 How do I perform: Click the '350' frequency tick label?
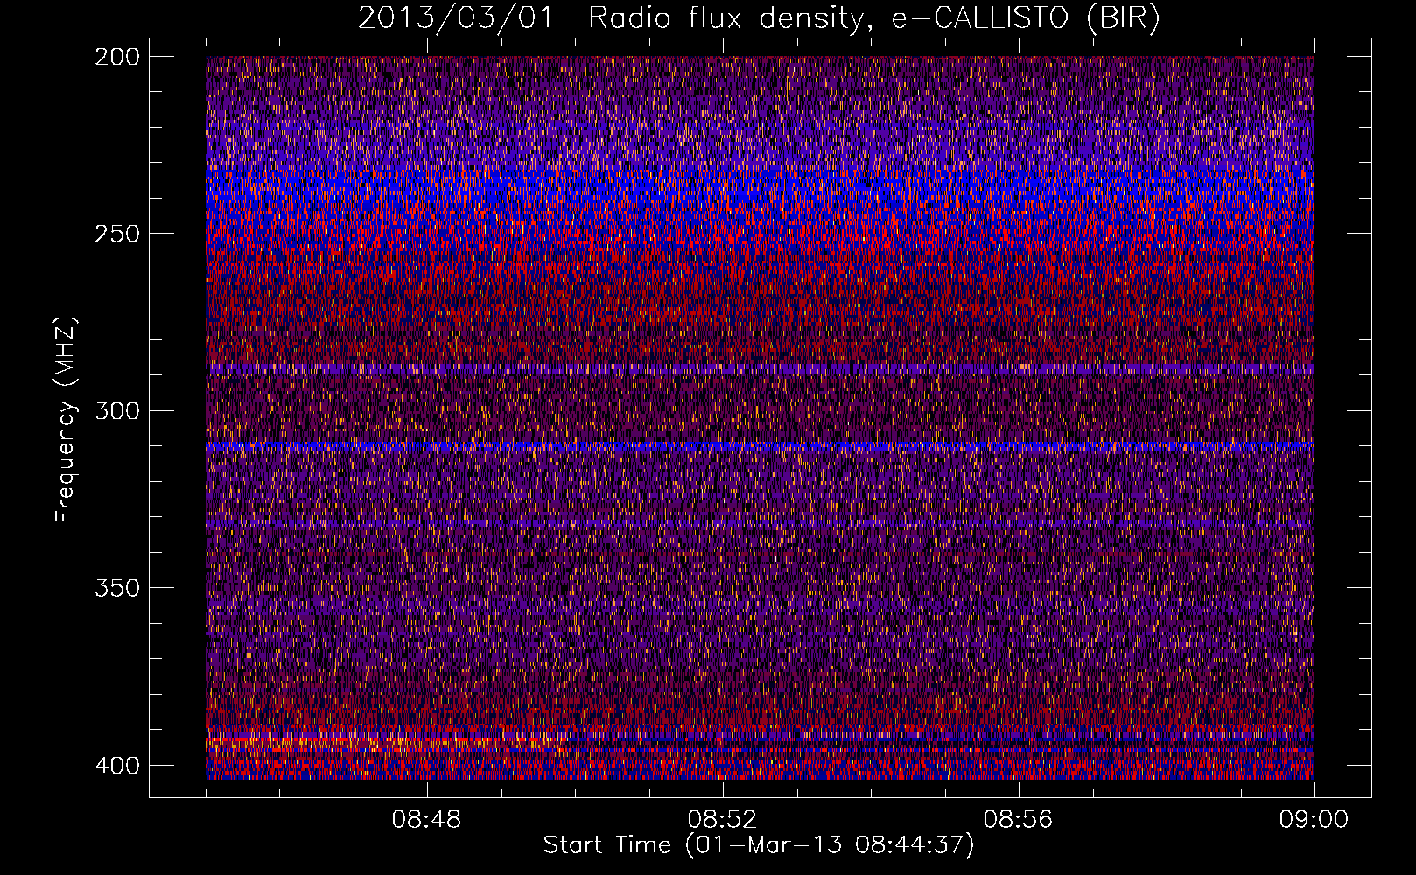pyautogui.click(x=117, y=587)
